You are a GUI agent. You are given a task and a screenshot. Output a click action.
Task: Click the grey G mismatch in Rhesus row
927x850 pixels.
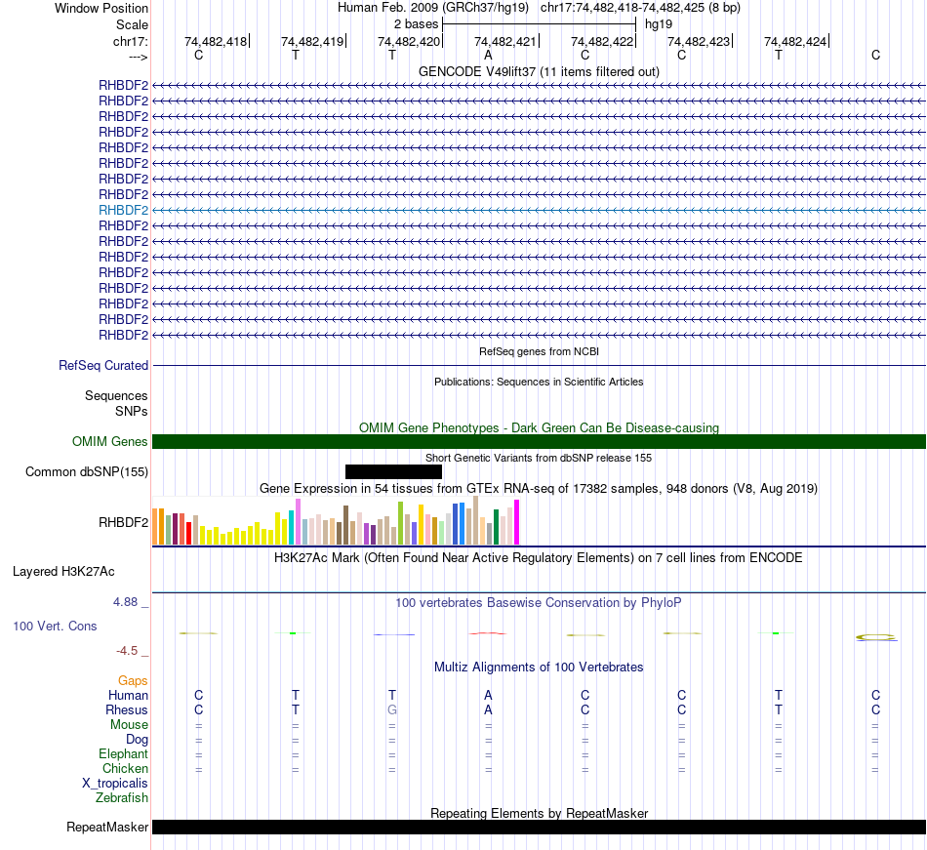(x=392, y=709)
